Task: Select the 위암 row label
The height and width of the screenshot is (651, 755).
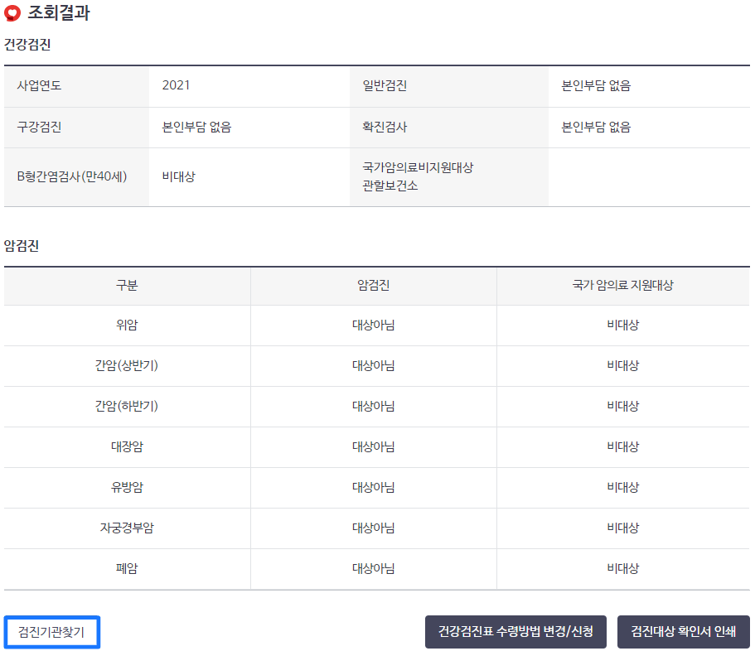Action: coord(125,325)
